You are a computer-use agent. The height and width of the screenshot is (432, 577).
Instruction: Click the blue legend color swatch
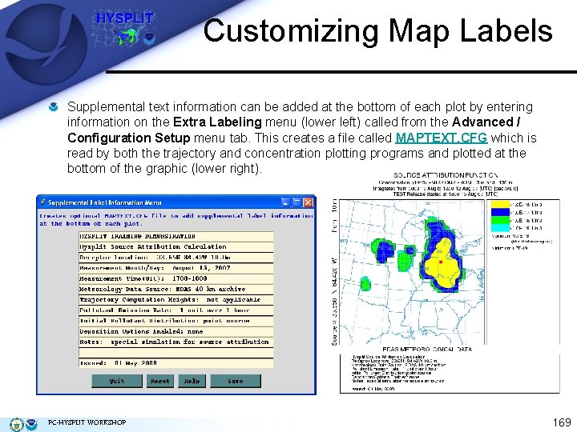(500, 212)
